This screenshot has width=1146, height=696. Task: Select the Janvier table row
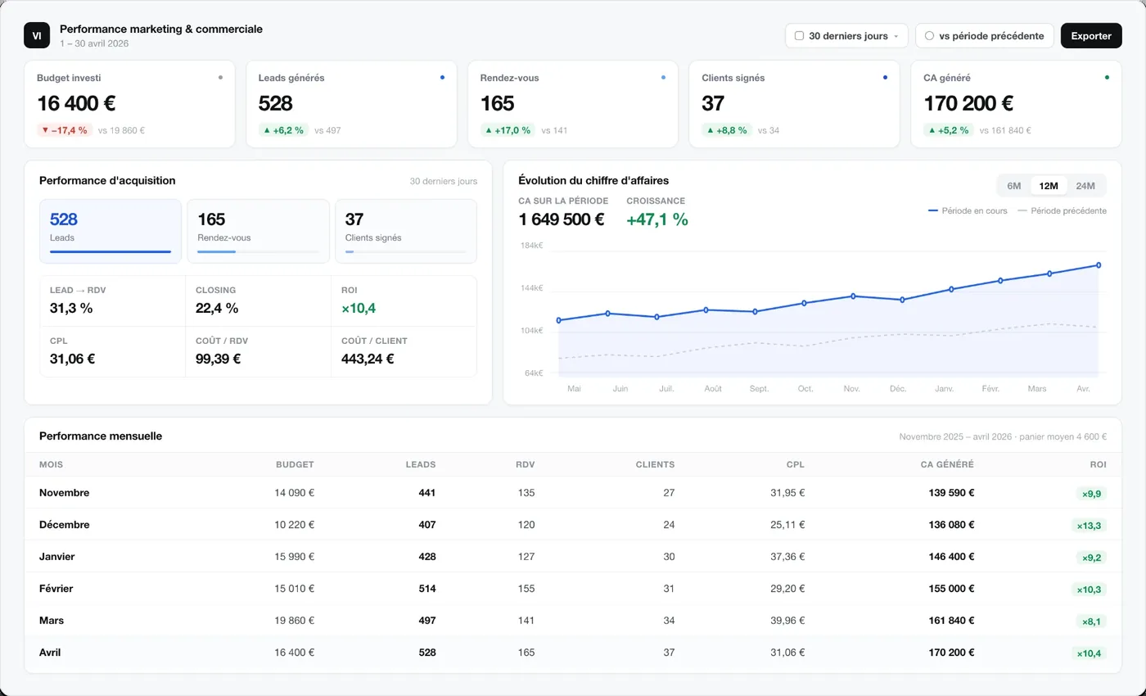(573, 557)
